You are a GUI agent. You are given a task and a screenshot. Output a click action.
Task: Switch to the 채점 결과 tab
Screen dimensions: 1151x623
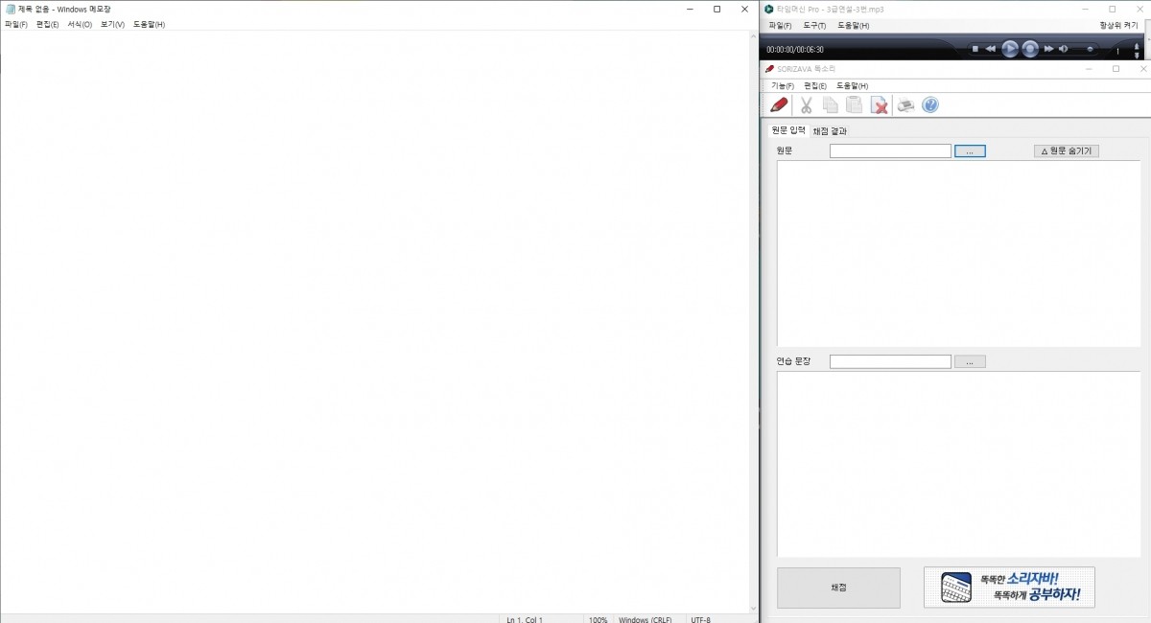click(830, 130)
